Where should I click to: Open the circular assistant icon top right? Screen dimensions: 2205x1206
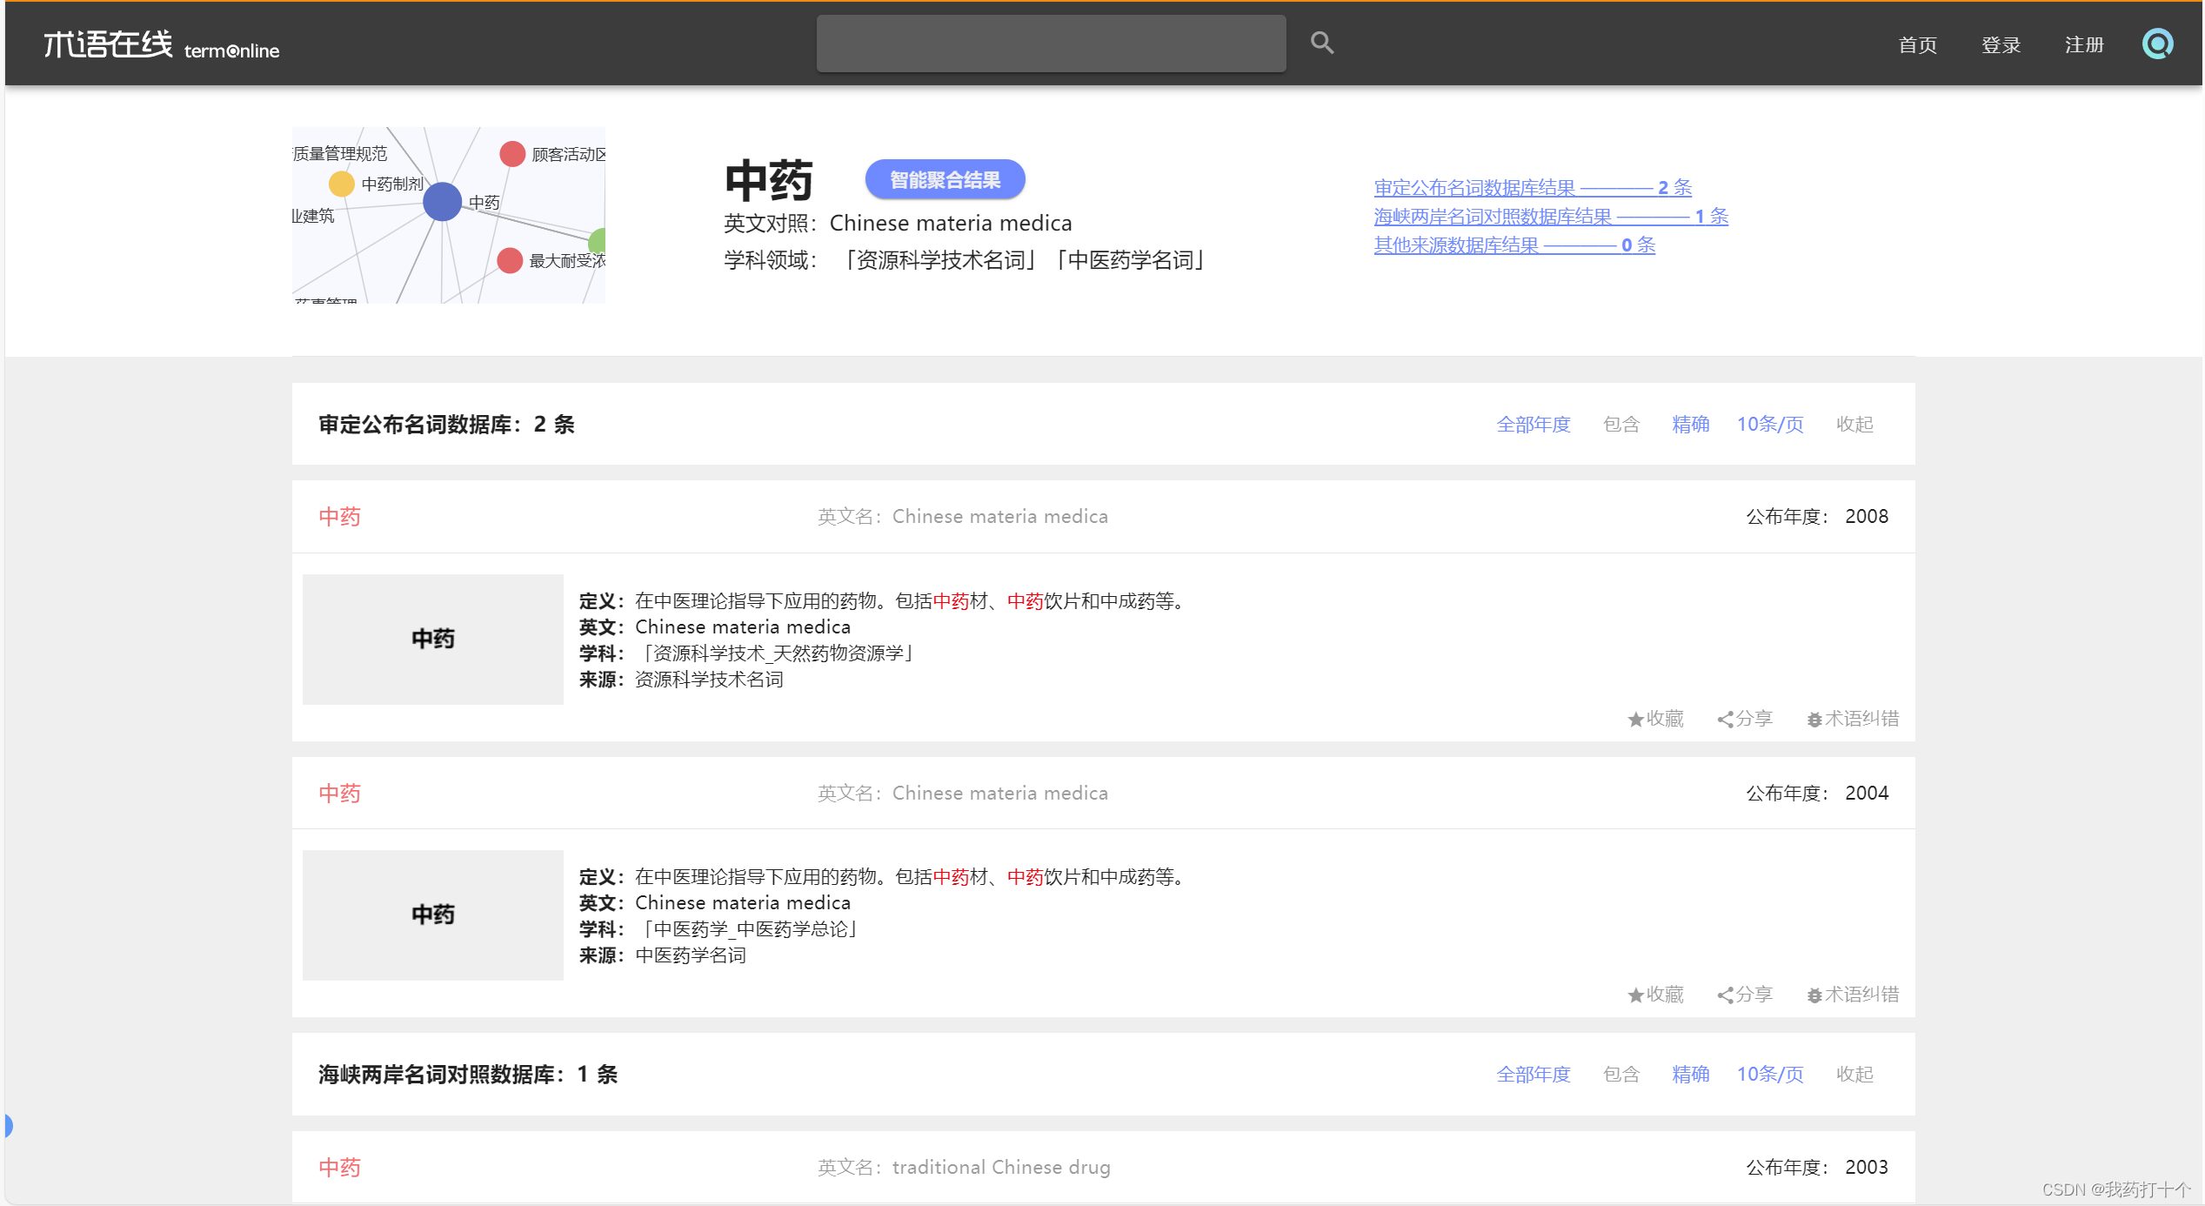click(2156, 44)
